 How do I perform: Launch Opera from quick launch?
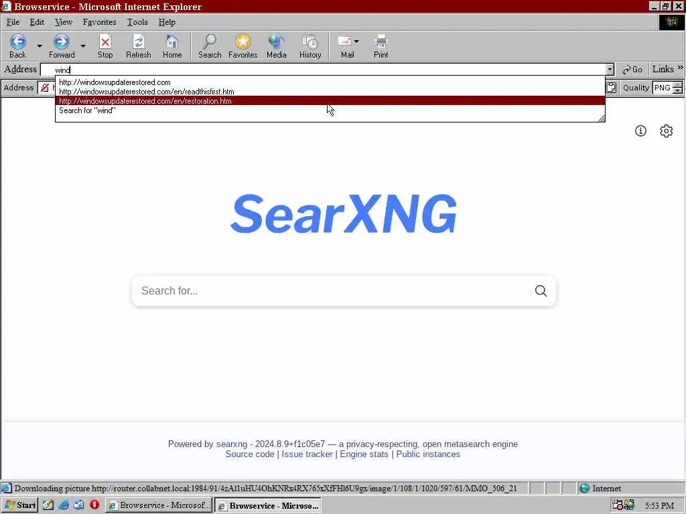[94, 505]
